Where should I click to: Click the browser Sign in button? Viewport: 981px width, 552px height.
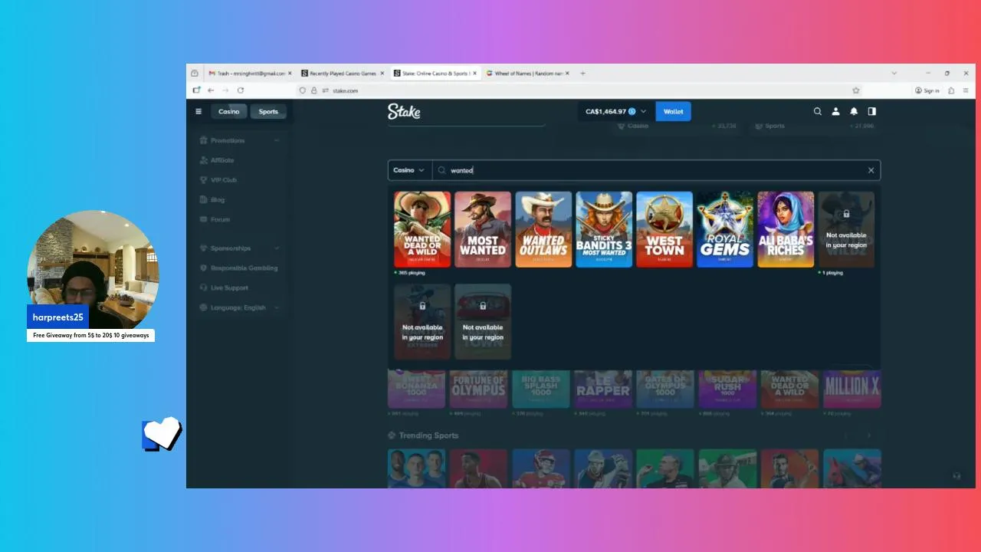click(927, 90)
